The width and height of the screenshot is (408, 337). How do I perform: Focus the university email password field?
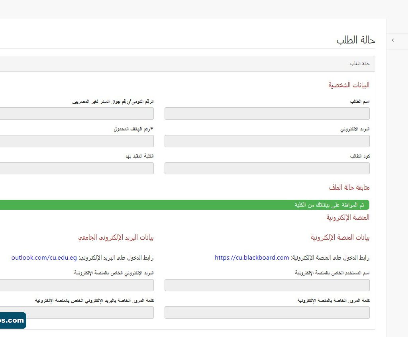(x=88, y=313)
